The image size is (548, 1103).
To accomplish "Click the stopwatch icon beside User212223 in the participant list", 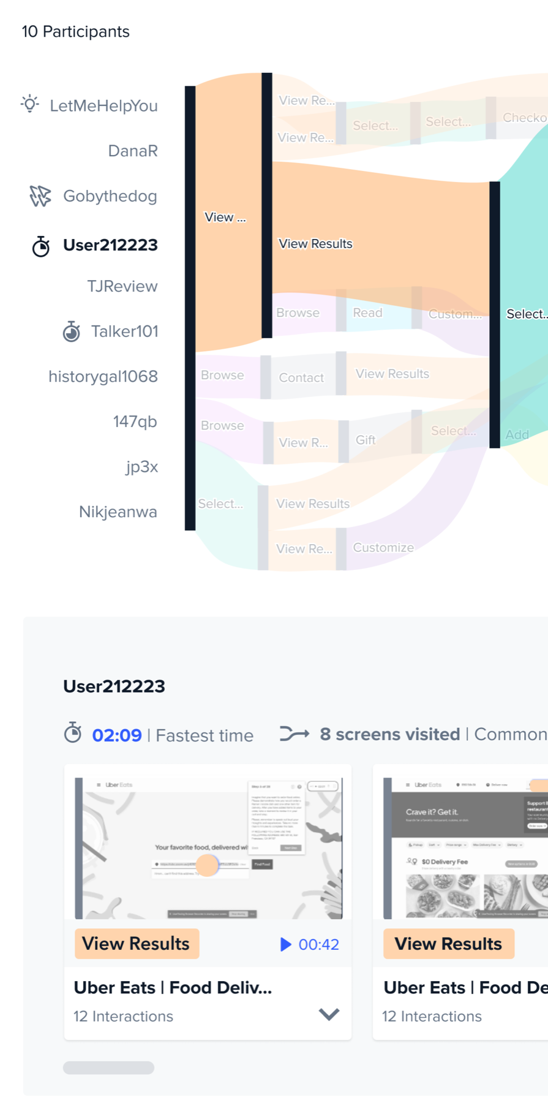I will tap(41, 246).
